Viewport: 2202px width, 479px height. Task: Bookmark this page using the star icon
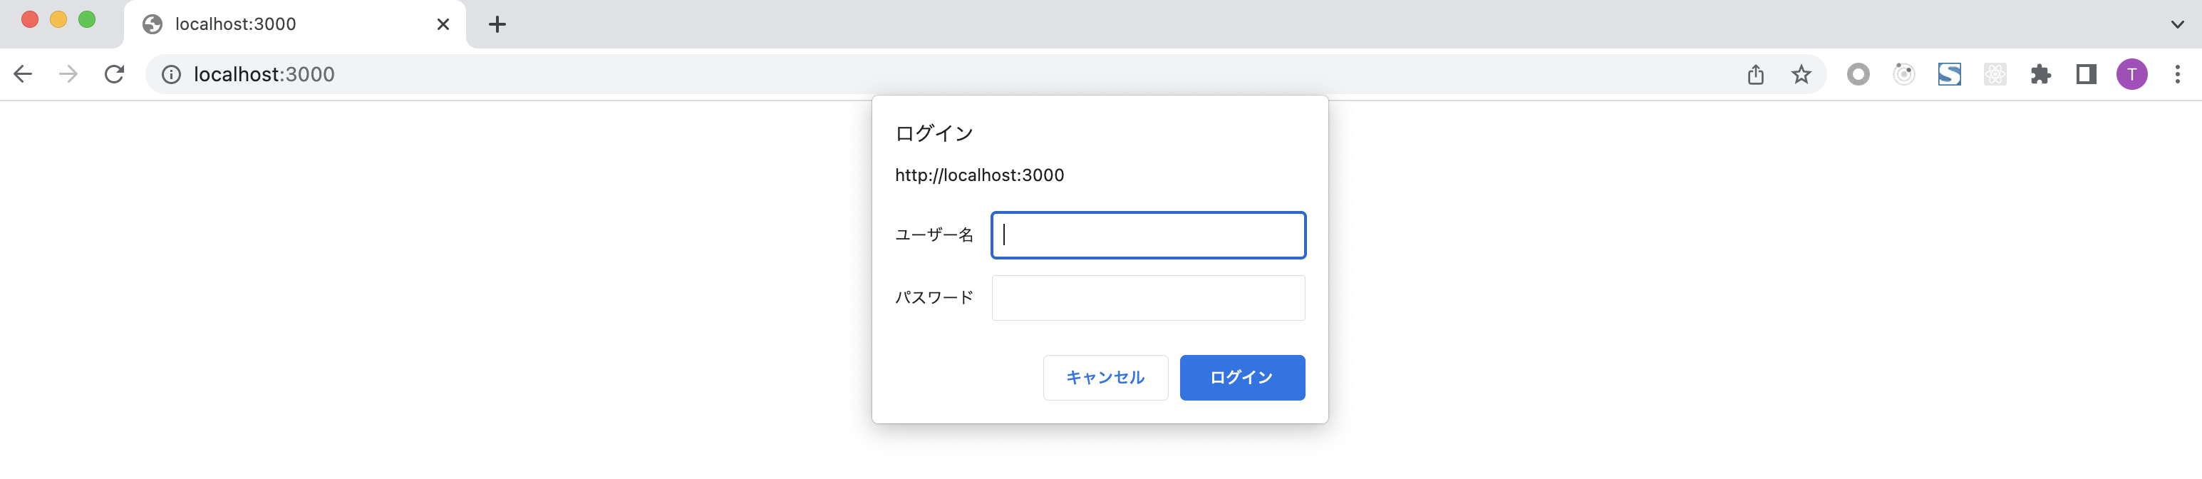[x=1801, y=74]
